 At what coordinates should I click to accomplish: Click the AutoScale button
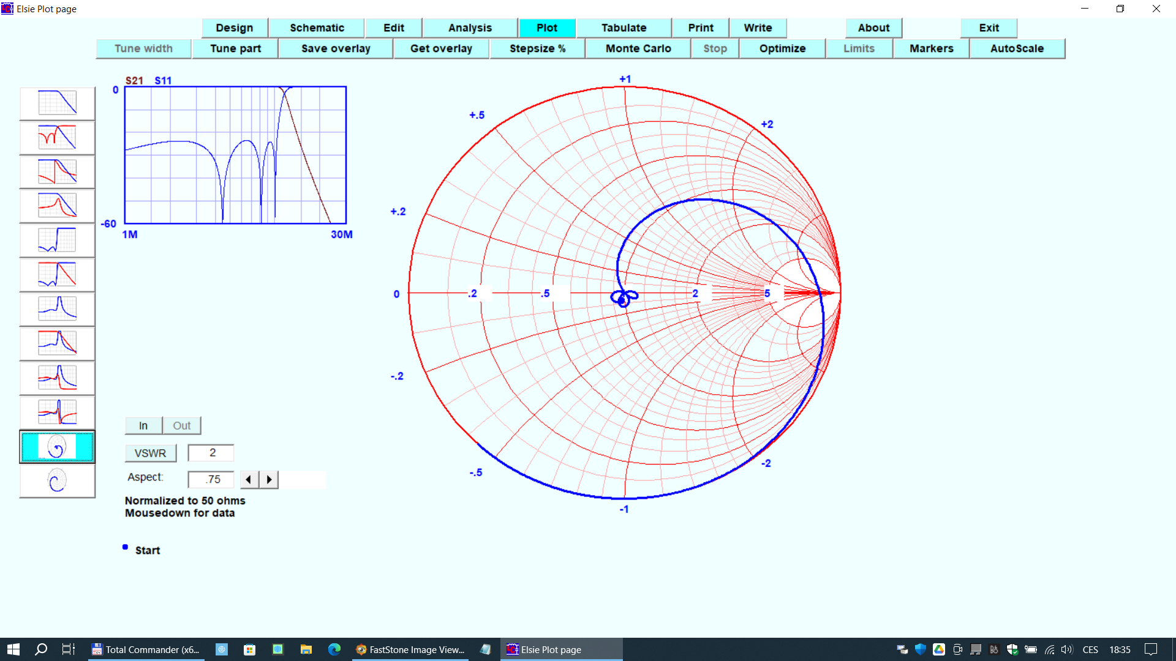[x=1017, y=48]
